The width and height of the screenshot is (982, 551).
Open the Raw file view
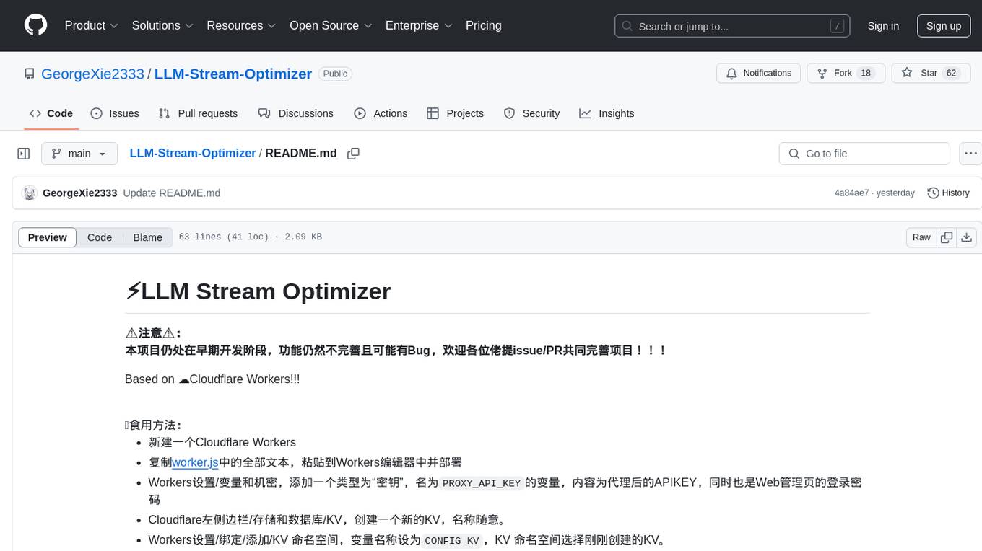[x=921, y=237]
